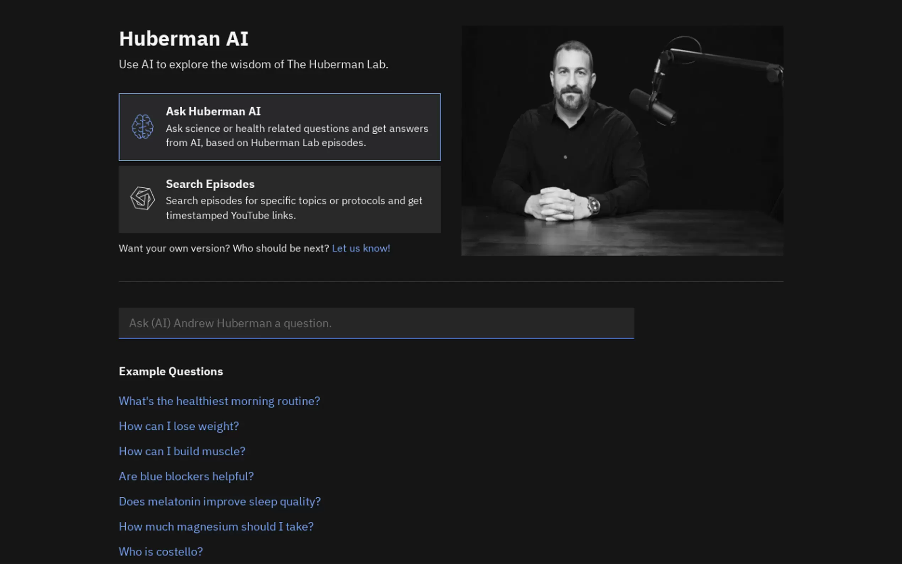Image resolution: width=902 pixels, height=564 pixels.
Task: Click the Ask Huberman AI description text
Action: (297, 135)
